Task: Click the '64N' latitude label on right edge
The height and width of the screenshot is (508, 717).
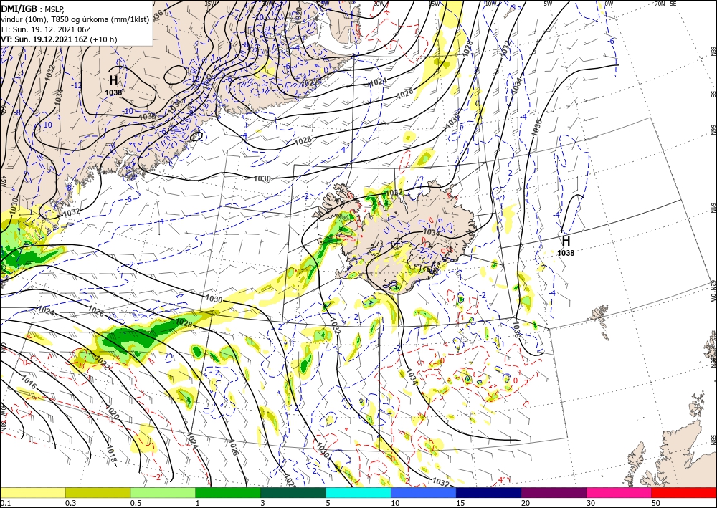Action: tap(713, 208)
